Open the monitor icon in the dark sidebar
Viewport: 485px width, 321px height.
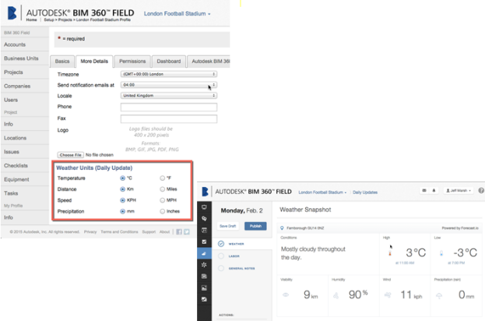(x=204, y=207)
